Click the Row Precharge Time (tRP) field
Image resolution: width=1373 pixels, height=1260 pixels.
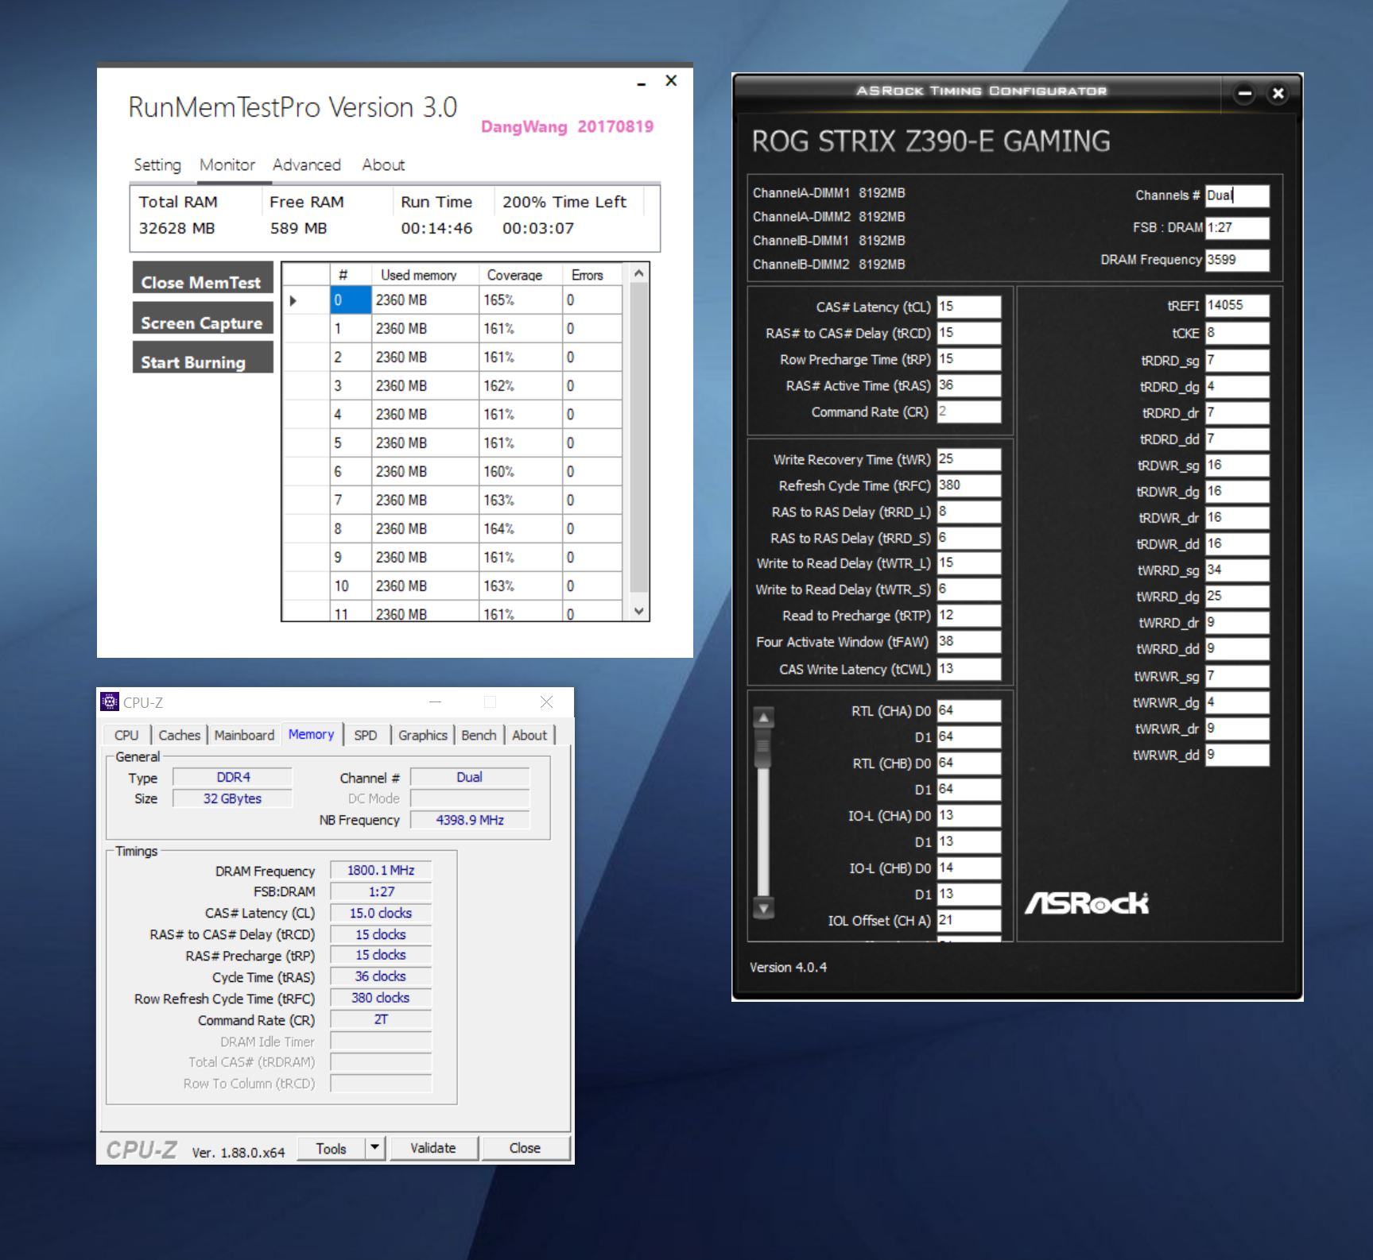pyautogui.click(x=968, y=359)
